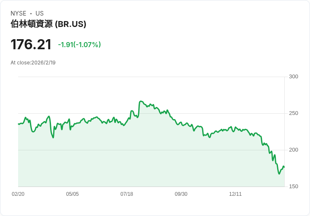The height and width of the screenshot is (216, 310).
Task: Click the At close:2026/2/19 text
Action: [33, 63]
